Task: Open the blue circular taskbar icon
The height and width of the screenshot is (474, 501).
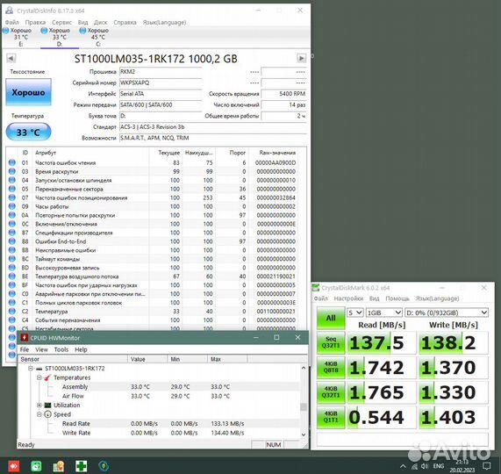Action: [104, 466]
